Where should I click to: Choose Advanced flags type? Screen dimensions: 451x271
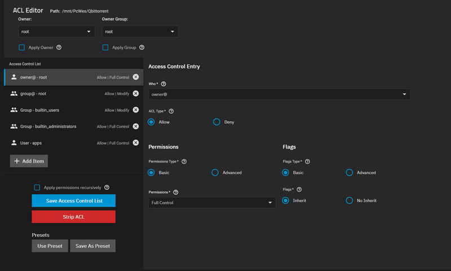(x=349, y=173)
